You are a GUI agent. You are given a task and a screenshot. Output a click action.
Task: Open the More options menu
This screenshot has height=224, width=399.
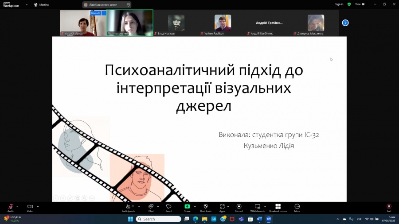point(297,208)
